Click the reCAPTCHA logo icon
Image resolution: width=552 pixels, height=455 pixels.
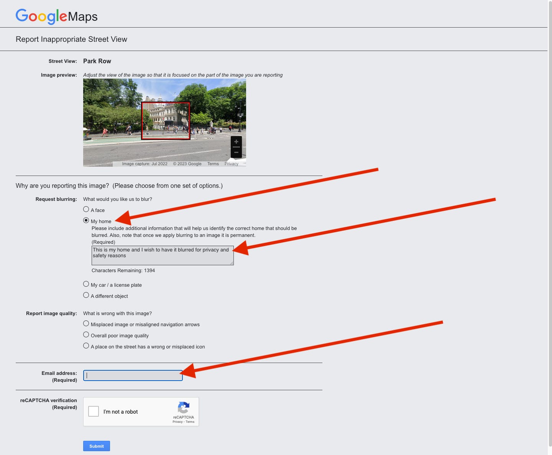coord(184,407)
